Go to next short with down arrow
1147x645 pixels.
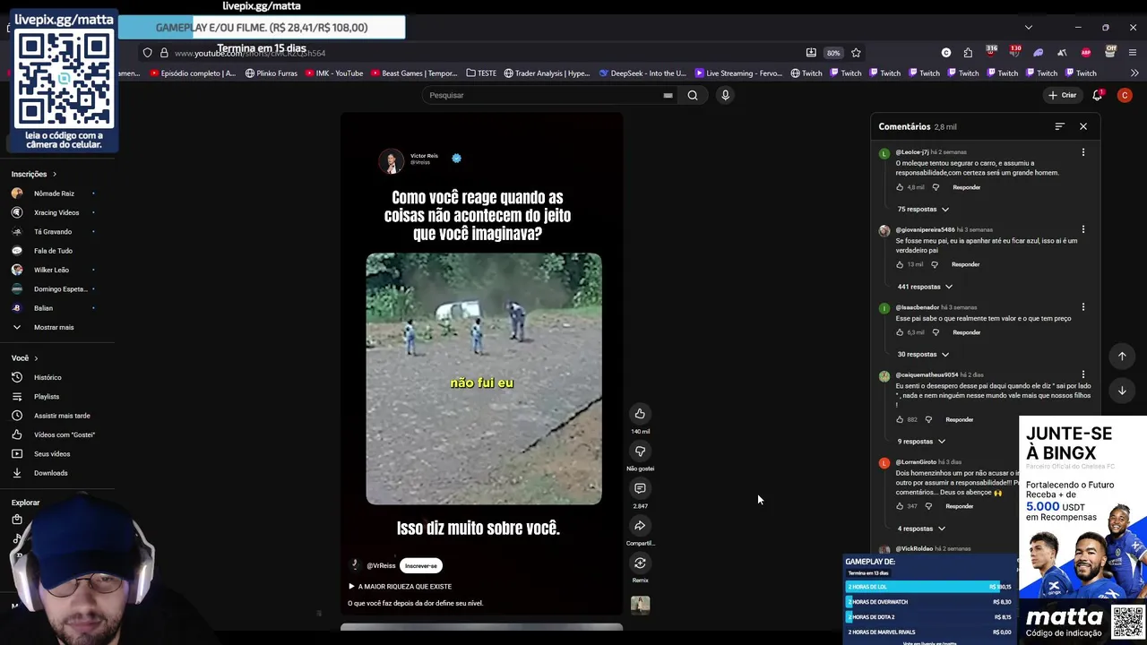pos(1122,391)
